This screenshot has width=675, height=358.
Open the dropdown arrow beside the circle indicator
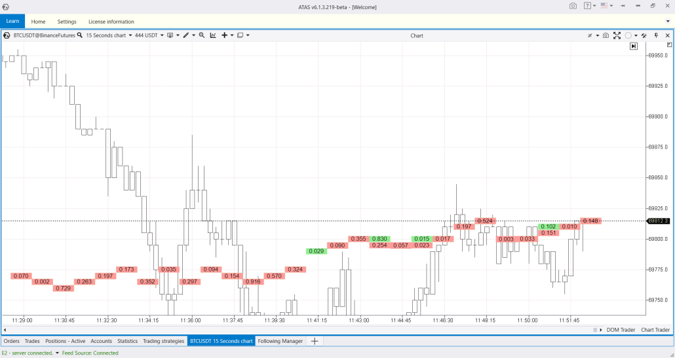[636, 36]
